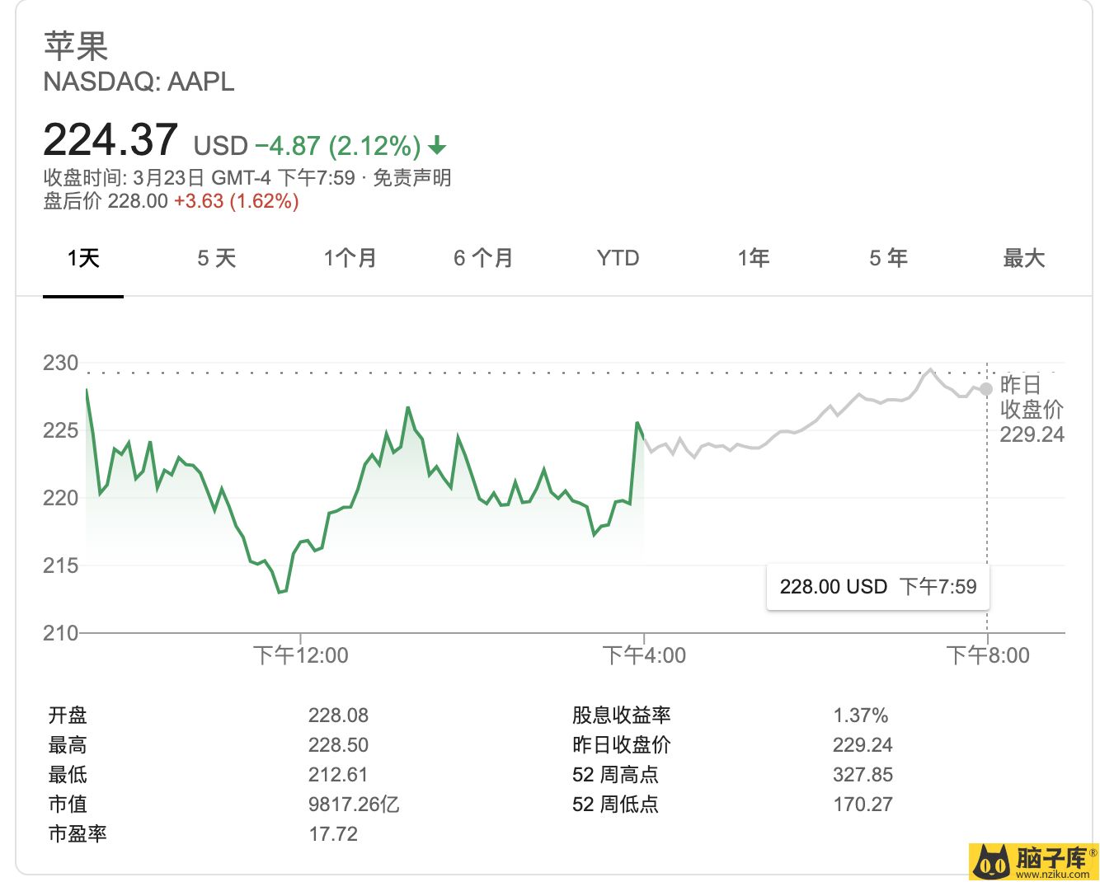1100x882 pixels.
Task: Open the 免责声明 disclaimer link
Action: coord(411,178)
